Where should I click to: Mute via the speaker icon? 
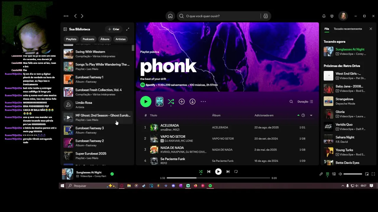[340, 174]
